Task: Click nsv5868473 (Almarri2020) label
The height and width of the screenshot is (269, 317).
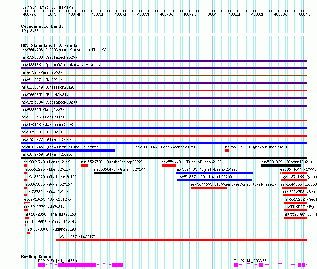Action: click(120, 169)
